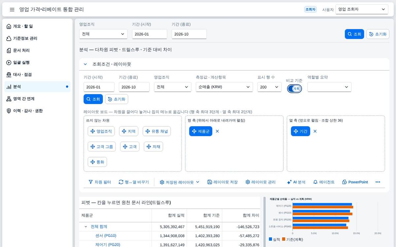396x247 pixels.
Task: Click the panel 조회 button
Action: pos(93,99)
